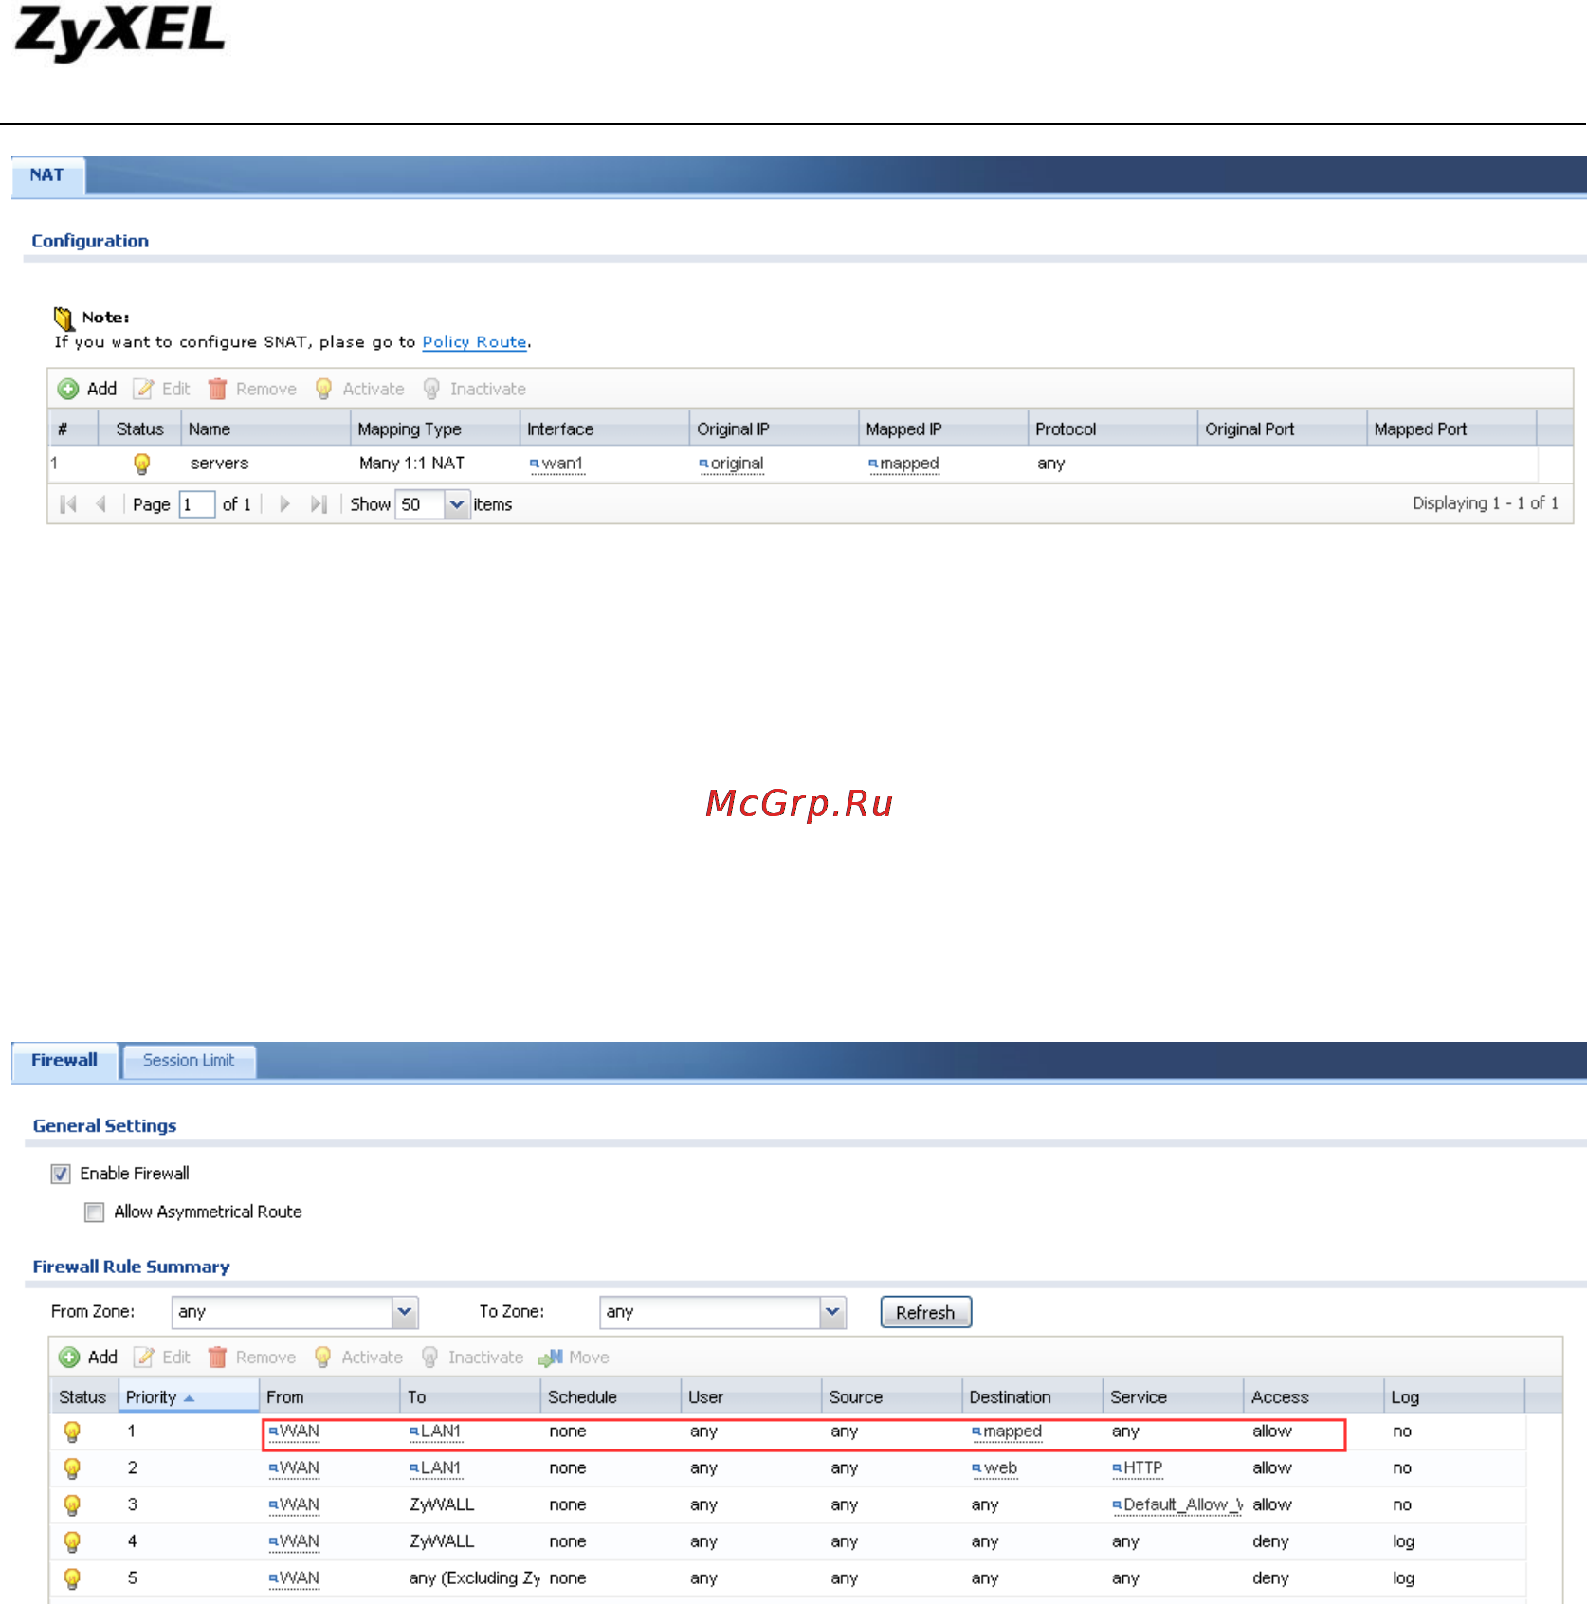The height and width of the screenshot is (1604, 1587).
Task: Click Activate in Firewall rule toolbar
Action: (x=358, y=1358)
